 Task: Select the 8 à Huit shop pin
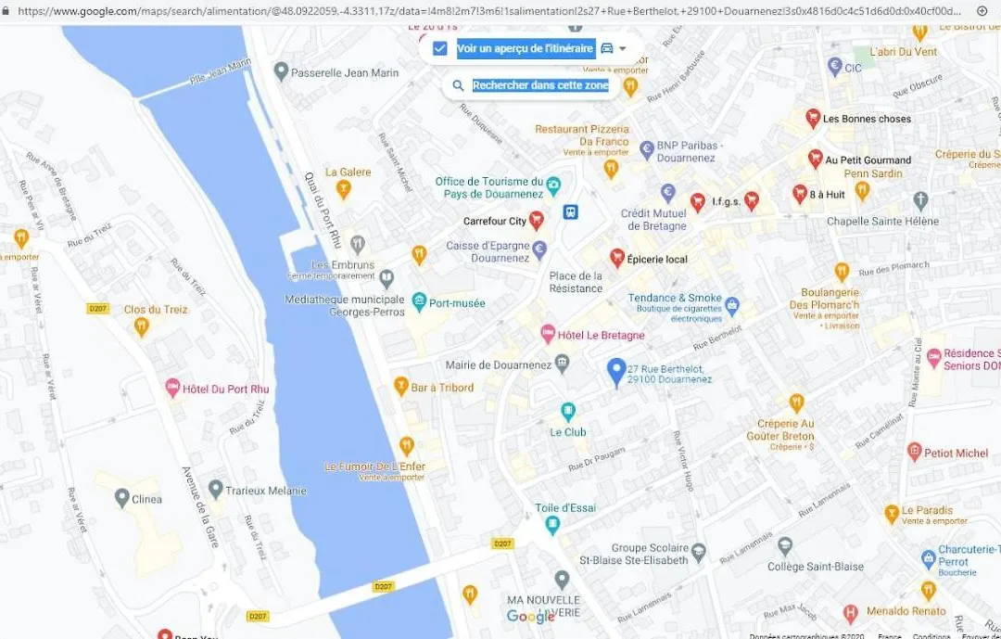pyautogui.click(x=799, y=194)
